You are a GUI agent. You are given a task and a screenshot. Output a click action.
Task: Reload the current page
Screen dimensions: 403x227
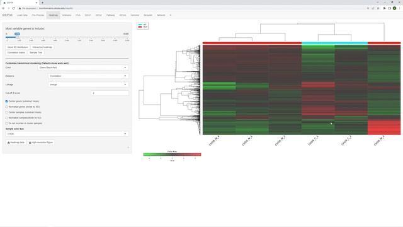[14, 8]
